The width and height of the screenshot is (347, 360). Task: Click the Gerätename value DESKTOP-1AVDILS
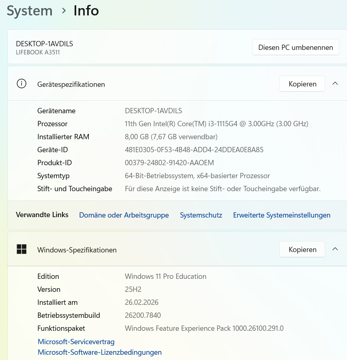[x=153, y=111]
